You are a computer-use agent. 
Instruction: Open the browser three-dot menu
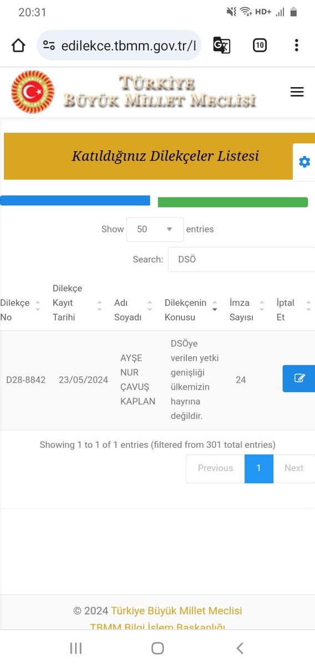297,46
